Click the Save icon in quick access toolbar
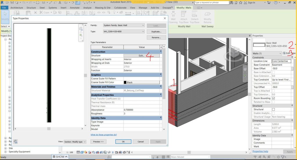The height and width of the screenshot is (160, 297). pos(13,3)
